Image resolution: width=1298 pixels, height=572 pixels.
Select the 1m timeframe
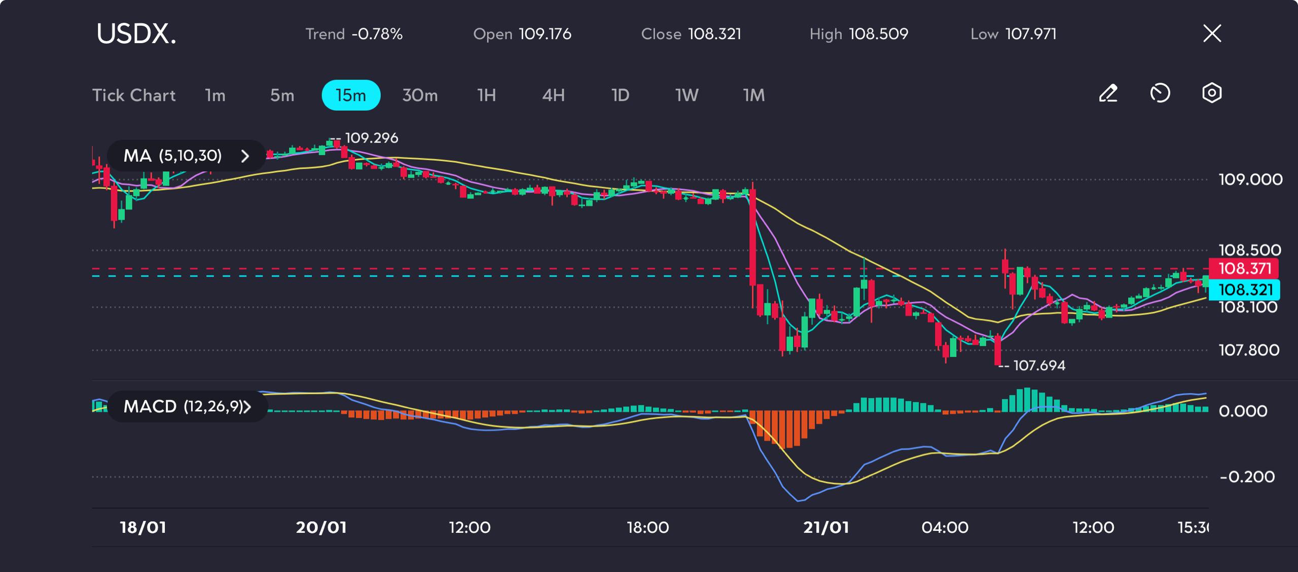[x=215, y=95]
